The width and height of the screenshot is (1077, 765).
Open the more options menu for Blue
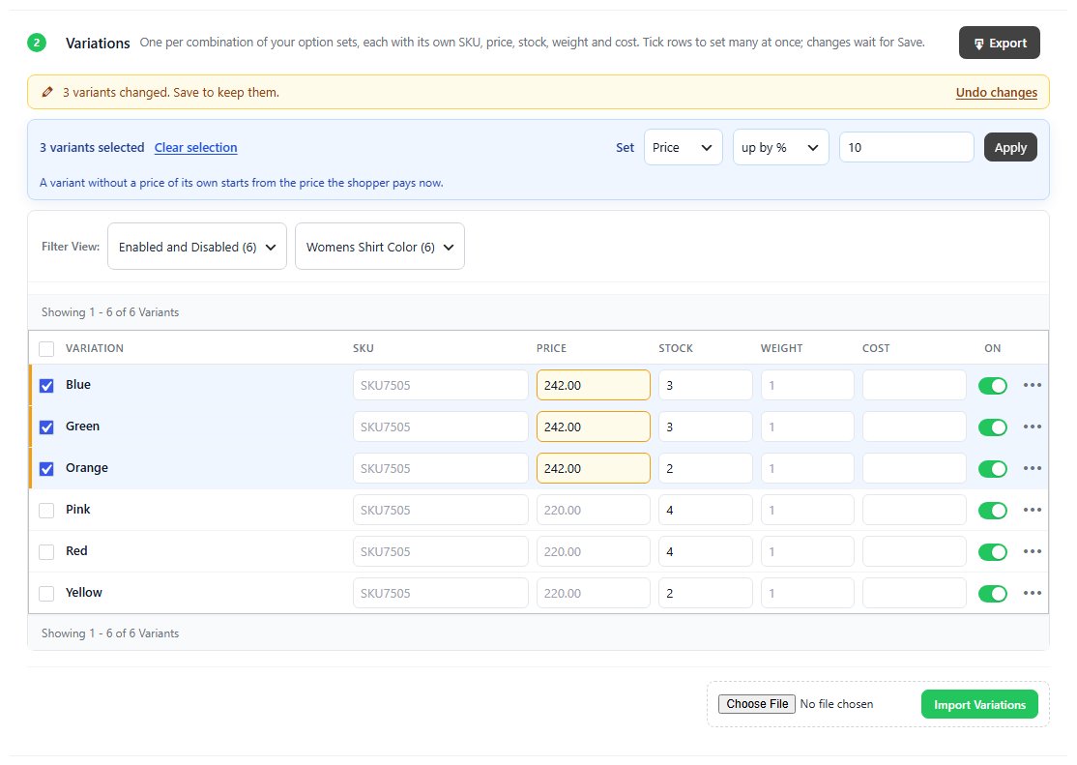point(1032,385)
